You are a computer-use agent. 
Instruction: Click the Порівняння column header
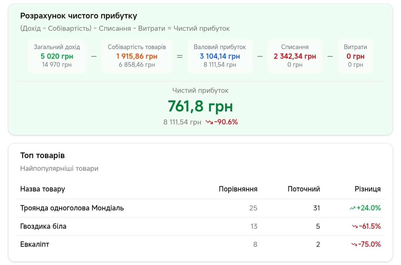tap(238, 189)
